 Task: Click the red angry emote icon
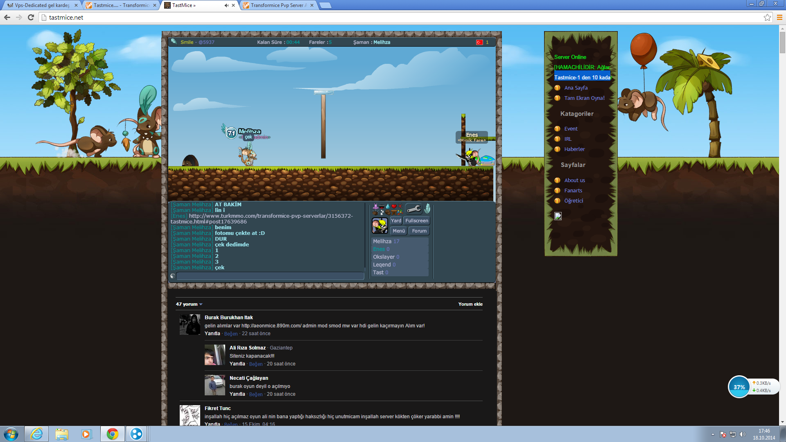click(x=400, y=206)
